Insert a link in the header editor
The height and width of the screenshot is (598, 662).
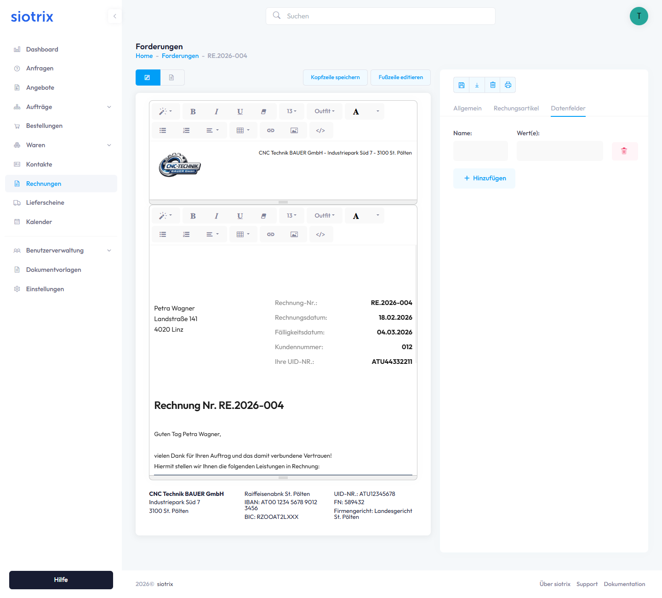coord(271,131)
